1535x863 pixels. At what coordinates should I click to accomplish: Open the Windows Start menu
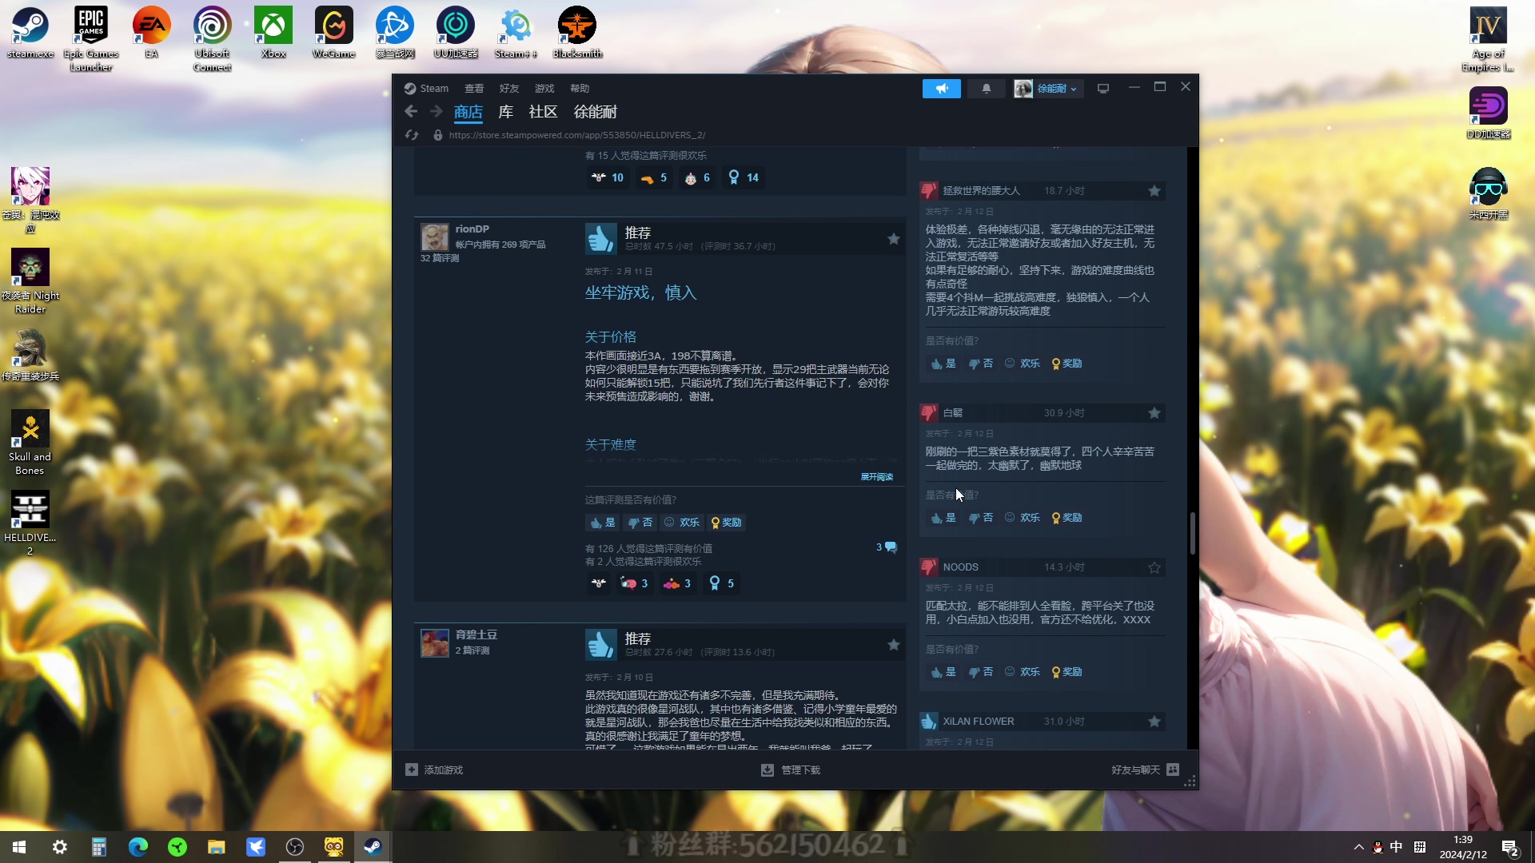(x=19, y=847)
